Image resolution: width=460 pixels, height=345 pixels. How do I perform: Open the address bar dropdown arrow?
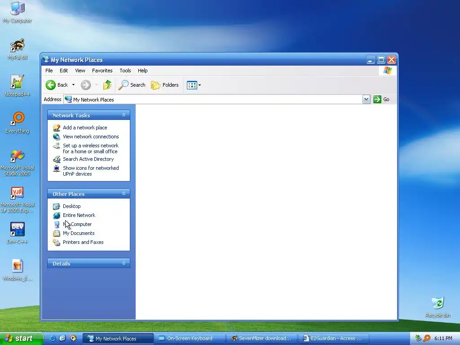click(x=366, y=99)
